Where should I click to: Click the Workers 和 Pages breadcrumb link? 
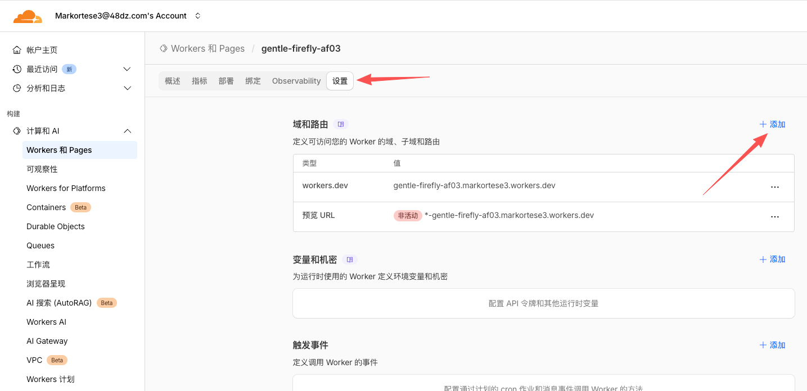(208, 48)
